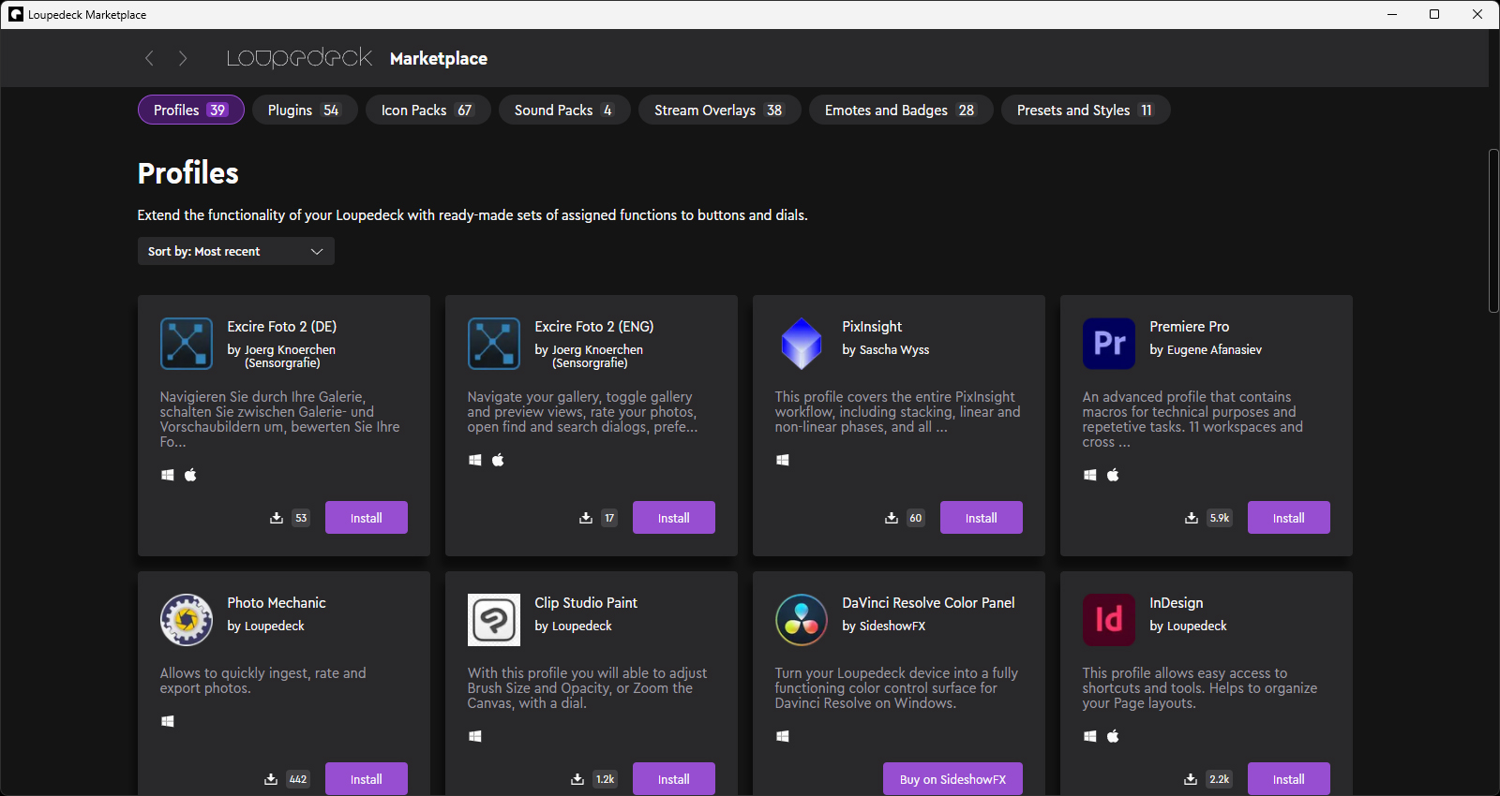Open the Photo Mechanic profile icon

tap(186, 620)
